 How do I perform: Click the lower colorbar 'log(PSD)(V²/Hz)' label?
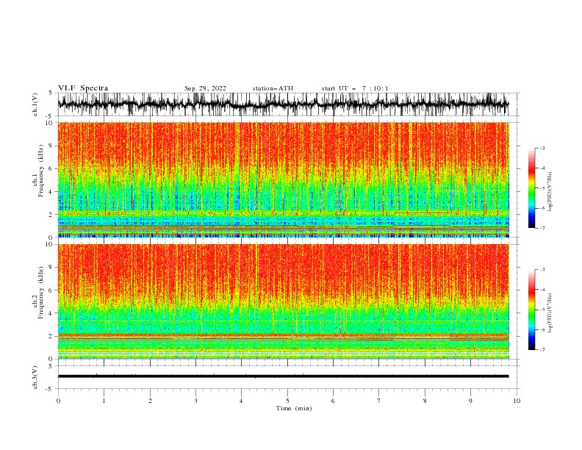(550, 313)
